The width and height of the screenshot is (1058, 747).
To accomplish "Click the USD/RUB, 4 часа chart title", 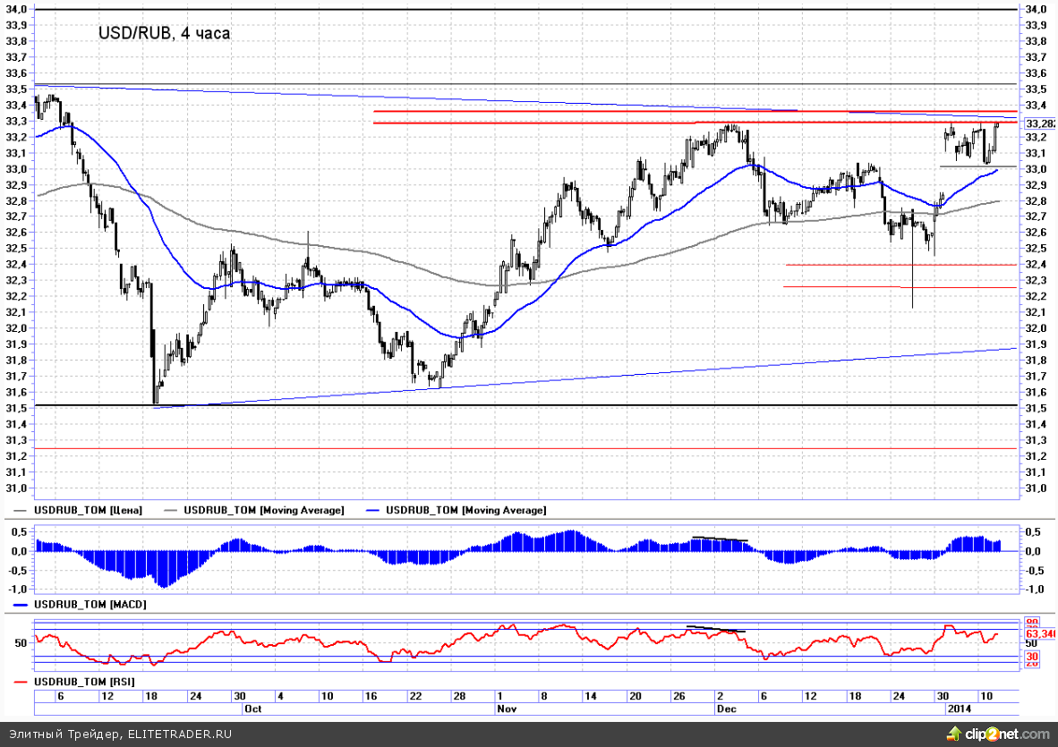I will (x=164, y=33).
